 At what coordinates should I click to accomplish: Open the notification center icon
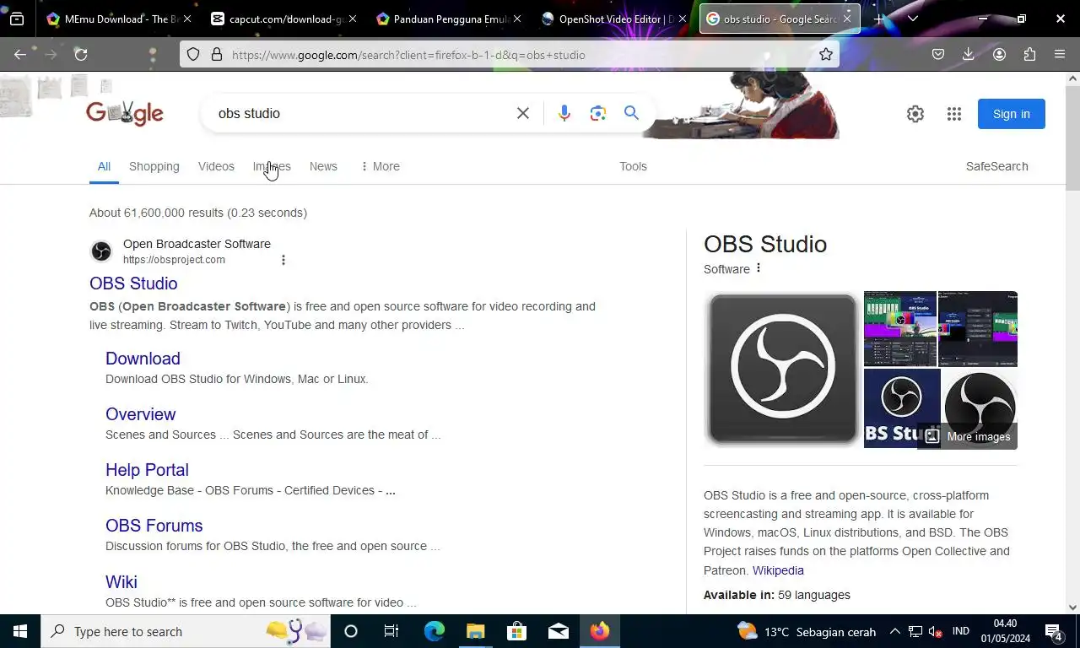pyautogui.click(x=1053, y=631)
